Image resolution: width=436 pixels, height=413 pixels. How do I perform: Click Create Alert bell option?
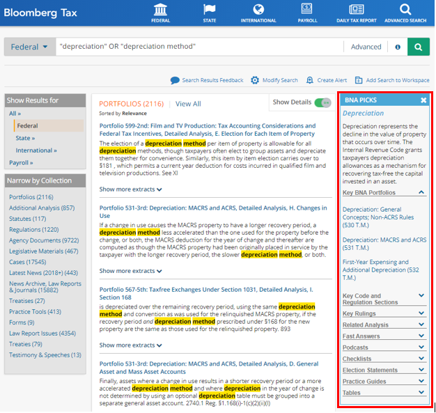coord(325,81)
